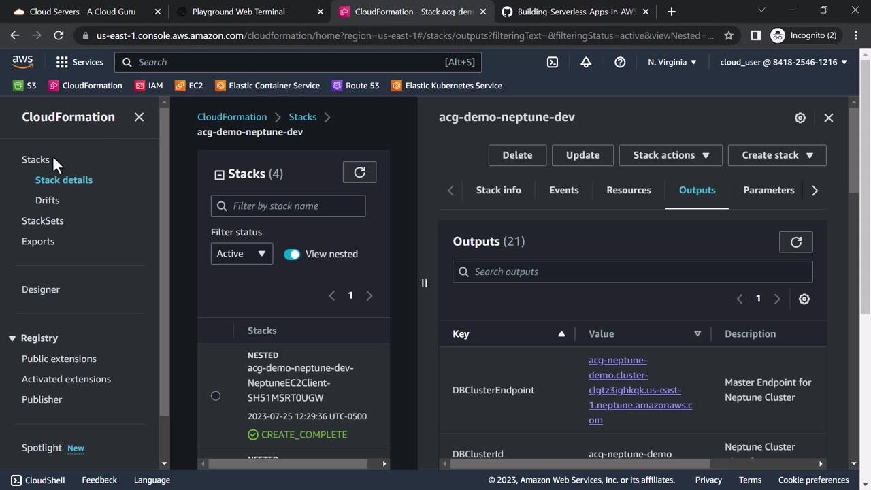Open Outputs table preferences gear
The width and height of the screenshot is (871, 490).
[x=804, y=299]
